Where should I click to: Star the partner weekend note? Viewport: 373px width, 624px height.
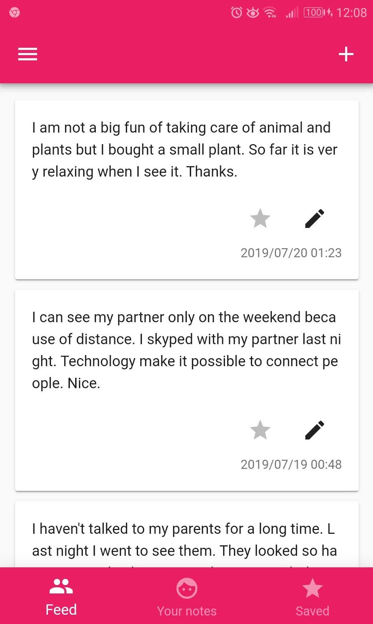tap(260, 430)
